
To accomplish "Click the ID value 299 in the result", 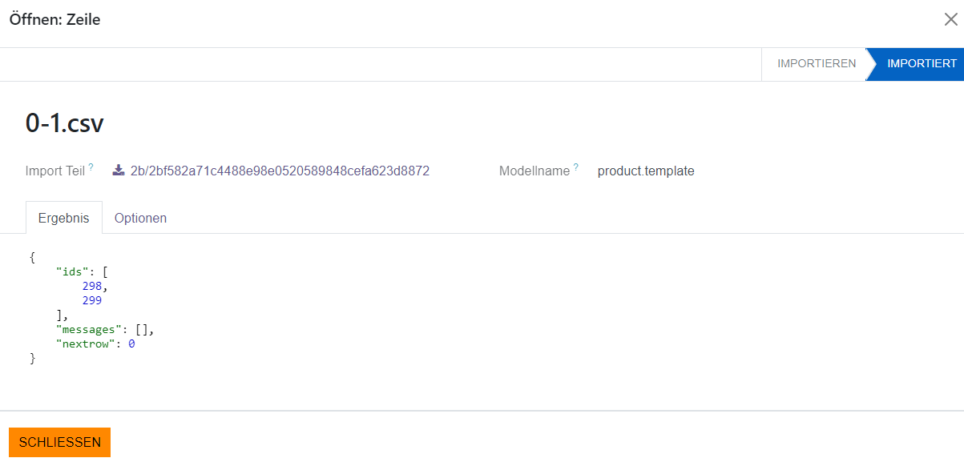I will point(92,300).
